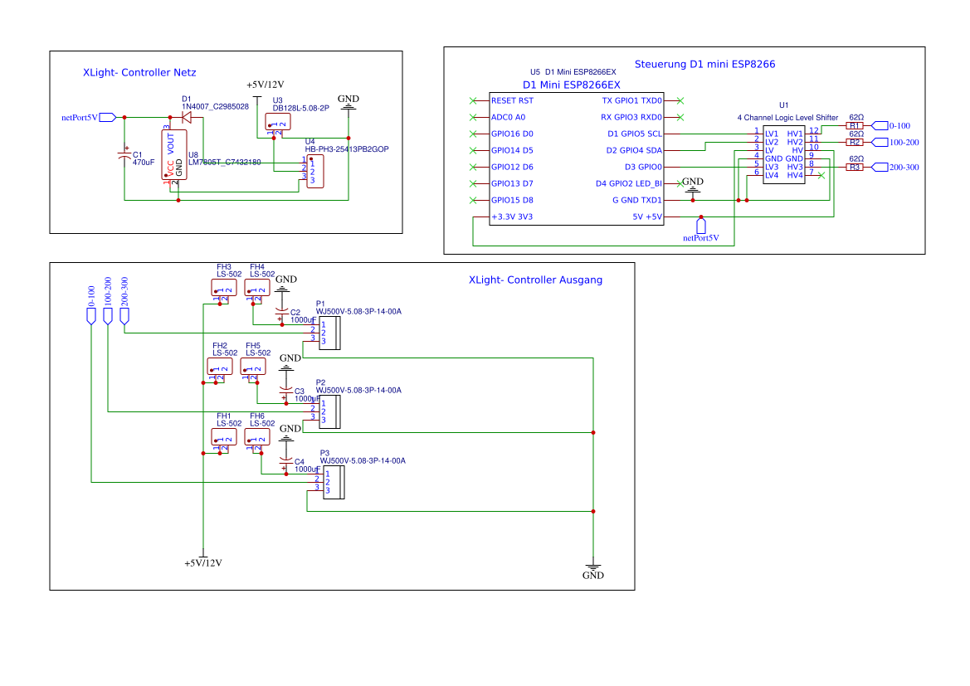The width and height of the screenshot is (970, 686).
Task: Select the 'XLight- Controller Ausgang' label
Action: pyautogui.click(x=535, y=280)
